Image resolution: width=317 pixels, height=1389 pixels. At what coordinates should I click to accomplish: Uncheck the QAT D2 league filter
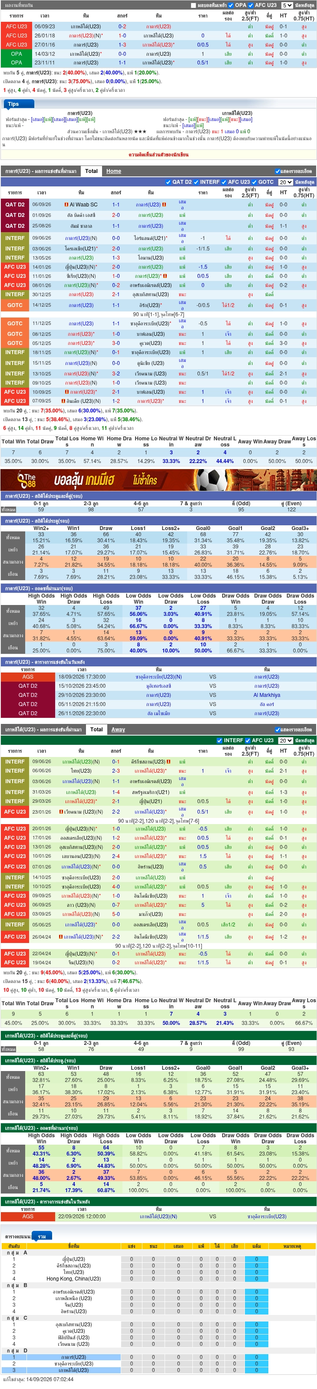[x=168, y=182]
